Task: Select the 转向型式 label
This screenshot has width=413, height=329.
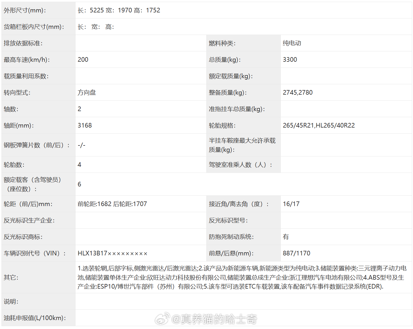Action: tap(17, 93)
